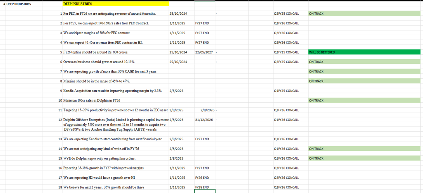
Task: Select the dark green "WILL BE BETTERED" cell
Action: (x=364, y=52)
